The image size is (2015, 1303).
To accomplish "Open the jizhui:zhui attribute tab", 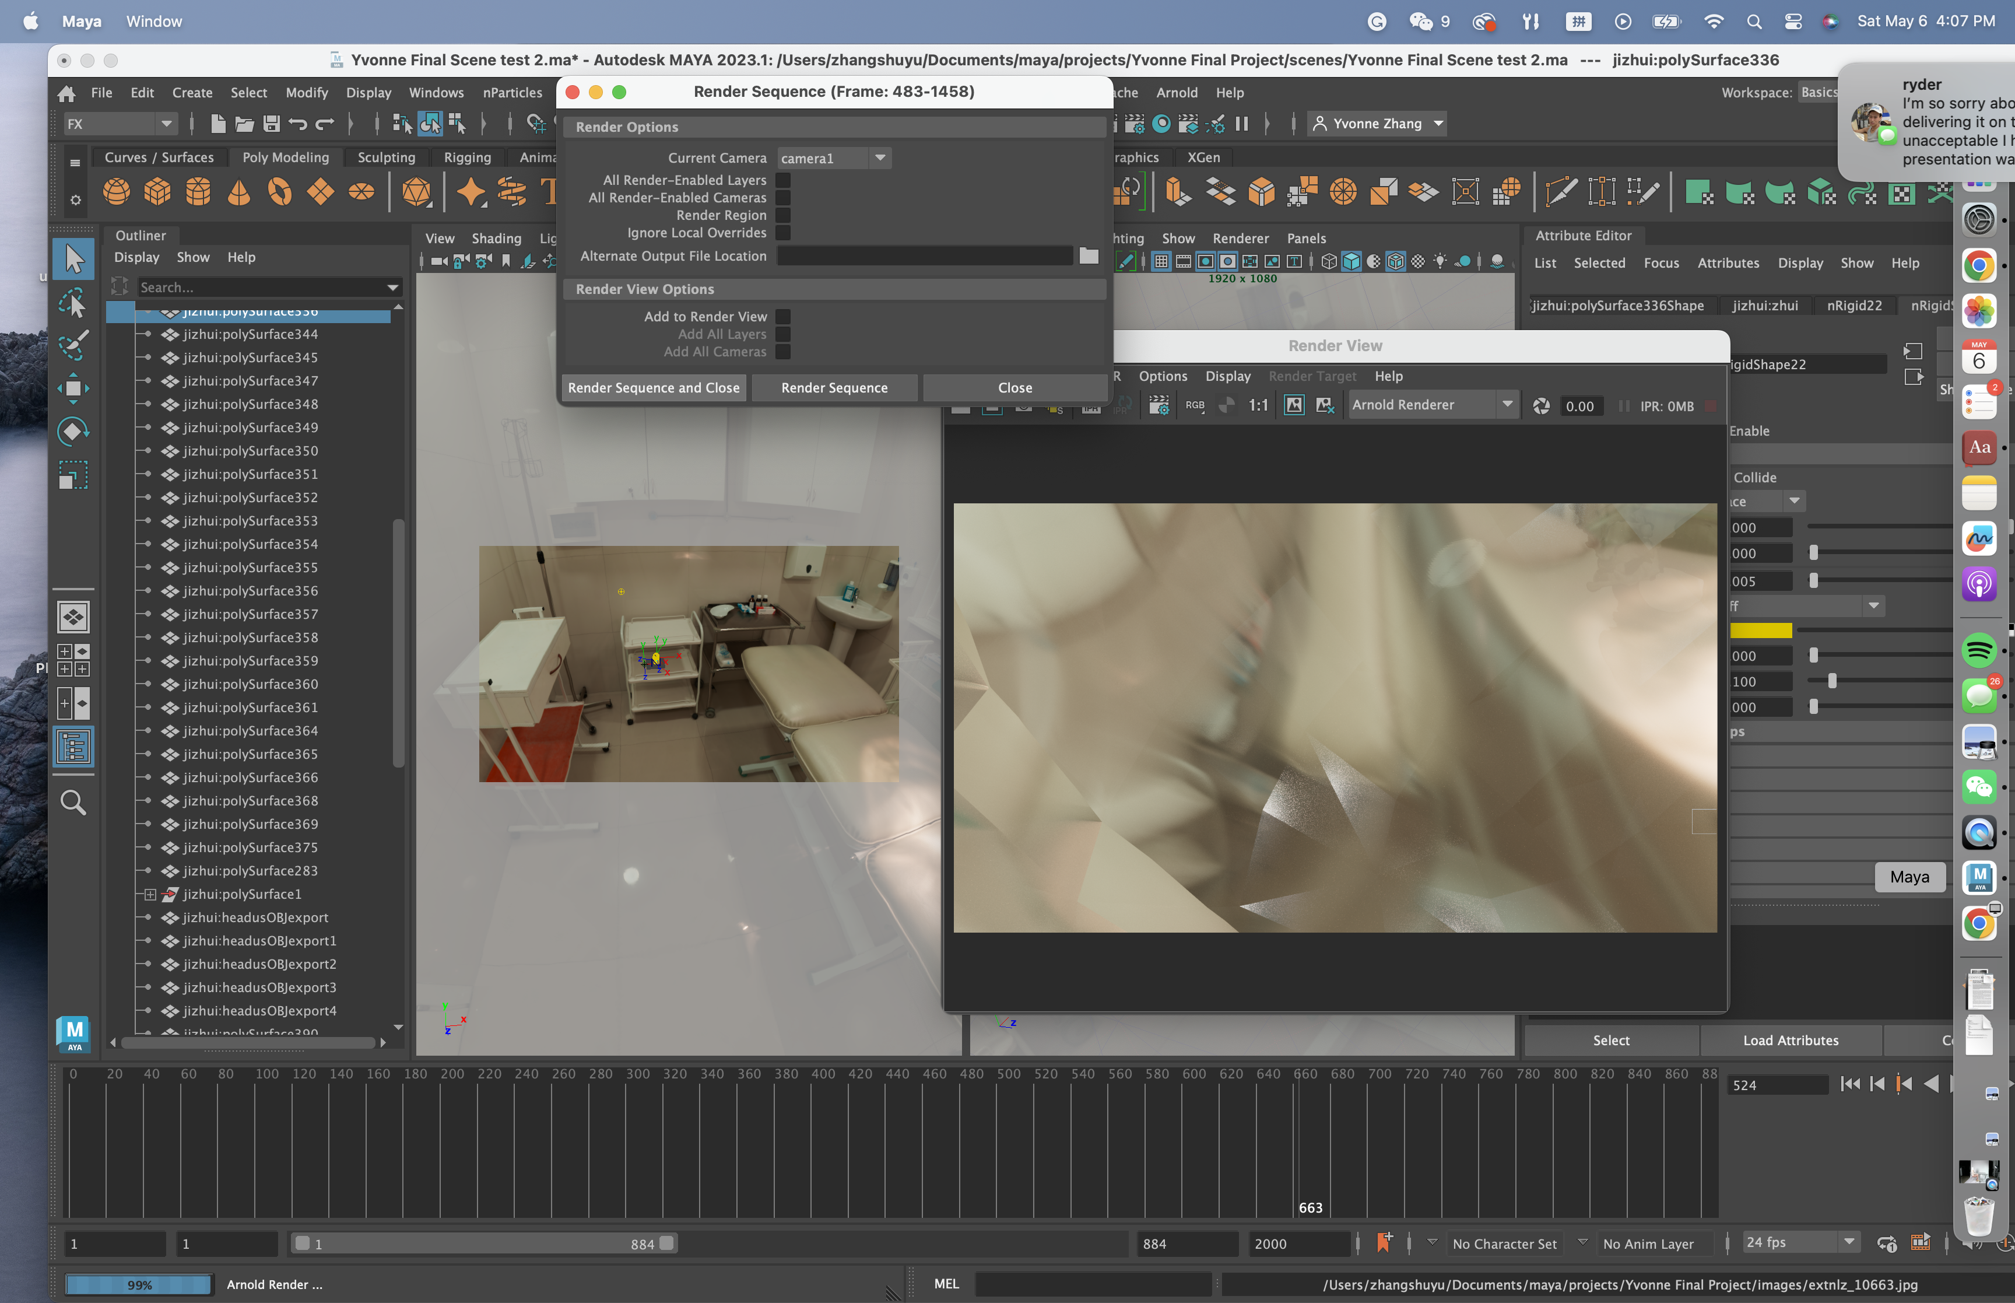I will pyautogui.click(x=1765, y=306).
